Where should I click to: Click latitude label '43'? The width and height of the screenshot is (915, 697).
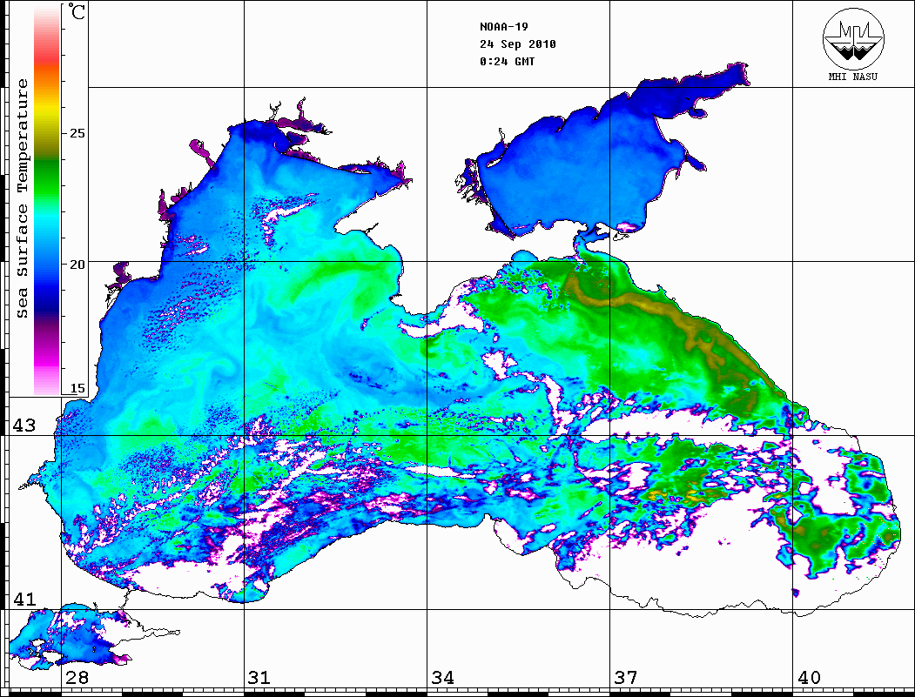point(24,426)
